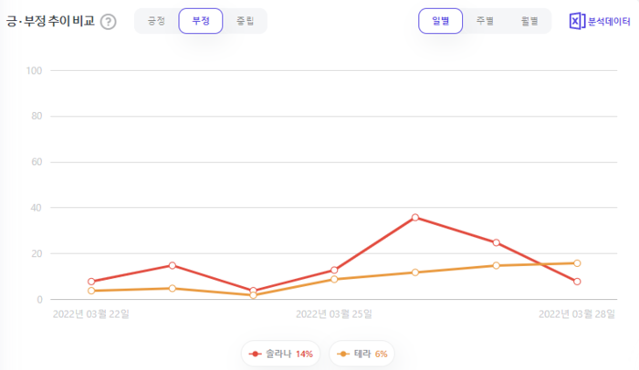
Task: Click 테라 data point on March 25
Action: click(x=334, y=279)
